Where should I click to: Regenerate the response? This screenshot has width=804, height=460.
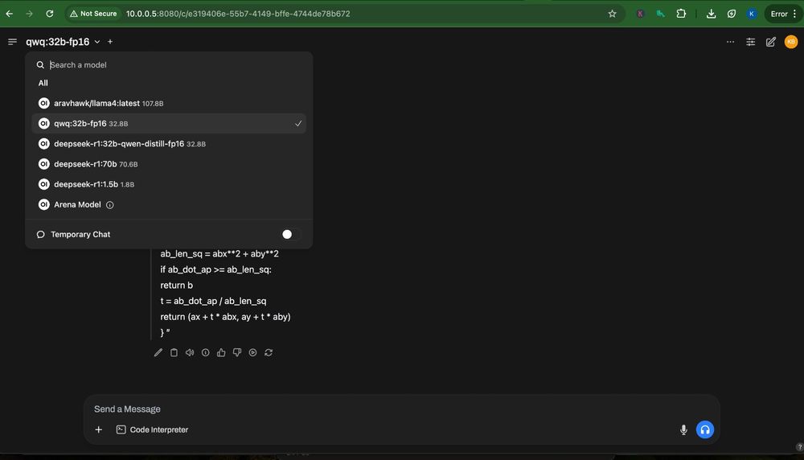click(x=269, y=352)
